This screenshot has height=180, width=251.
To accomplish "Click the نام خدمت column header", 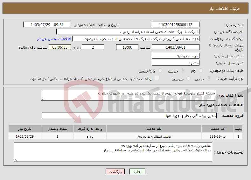I will coord(154,129).
